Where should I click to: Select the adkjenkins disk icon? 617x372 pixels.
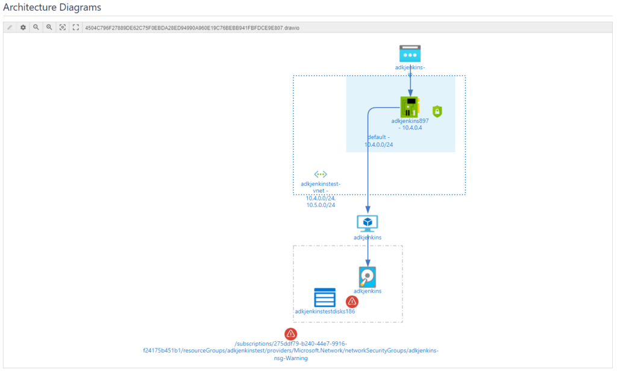pyautogui.click(x=368, y=276)
